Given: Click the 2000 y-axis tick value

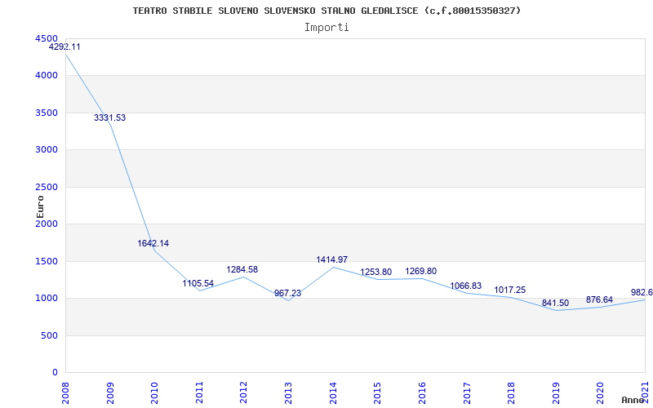Looking at the screenshot, I should pyautogui.click(x=47, y=224).
